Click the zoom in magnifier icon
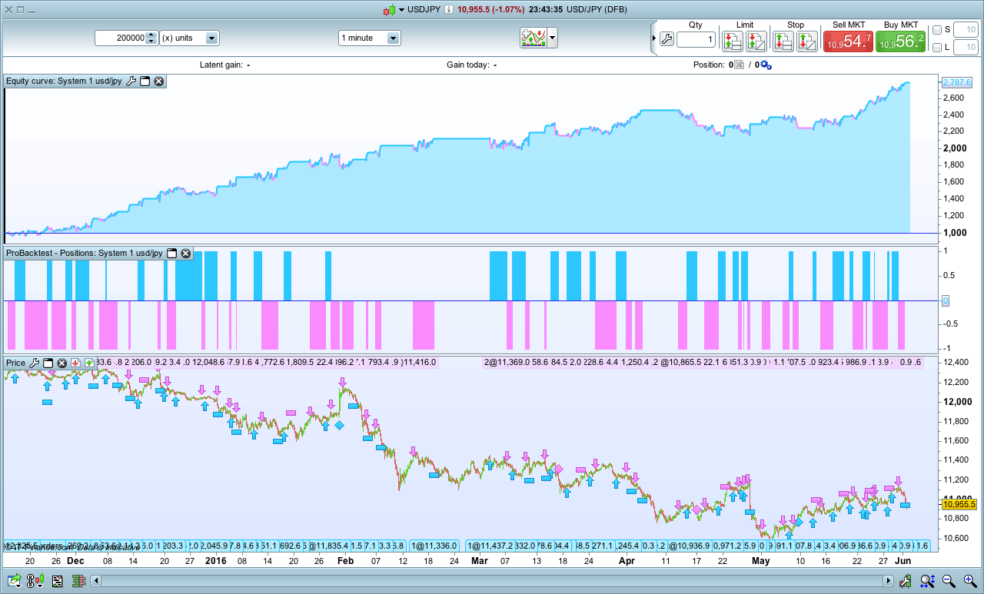 [x=969, y=582]
